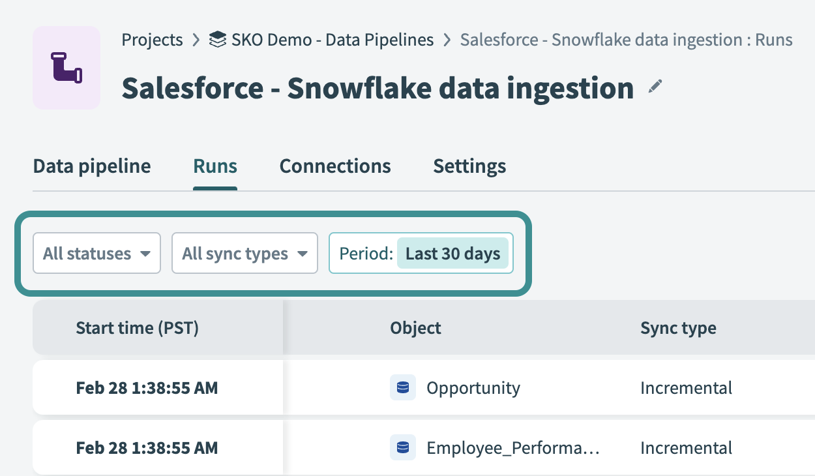
Task: Click the Start time (PST) column header
Action: (138, 328)
